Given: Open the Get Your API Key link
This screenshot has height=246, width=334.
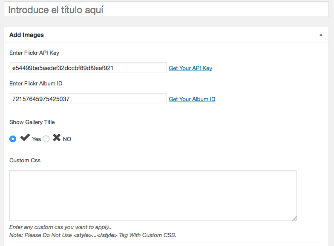Looking at the screenshot, I should point(190,68).
